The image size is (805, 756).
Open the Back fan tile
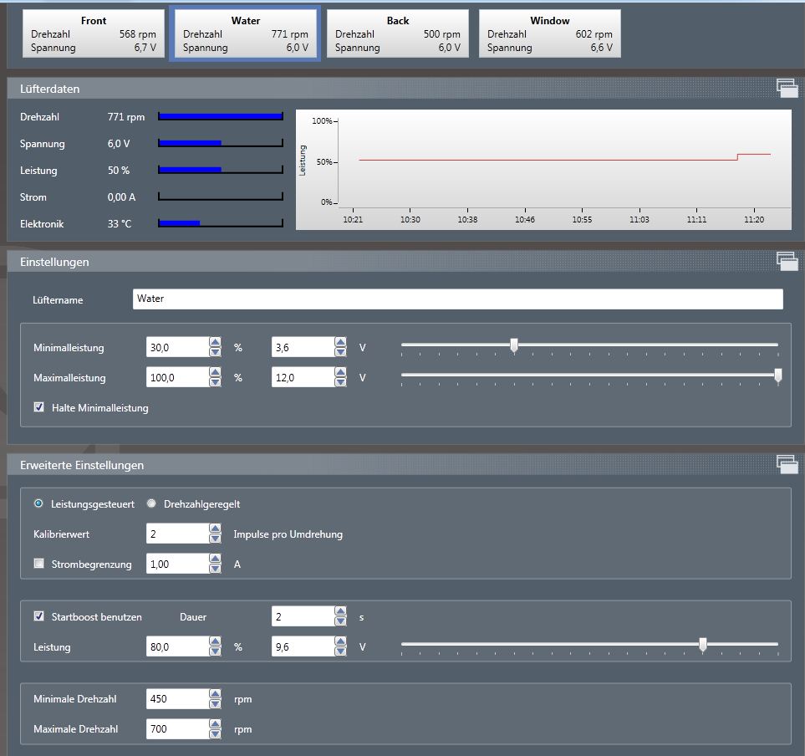[x=397, y=34]
